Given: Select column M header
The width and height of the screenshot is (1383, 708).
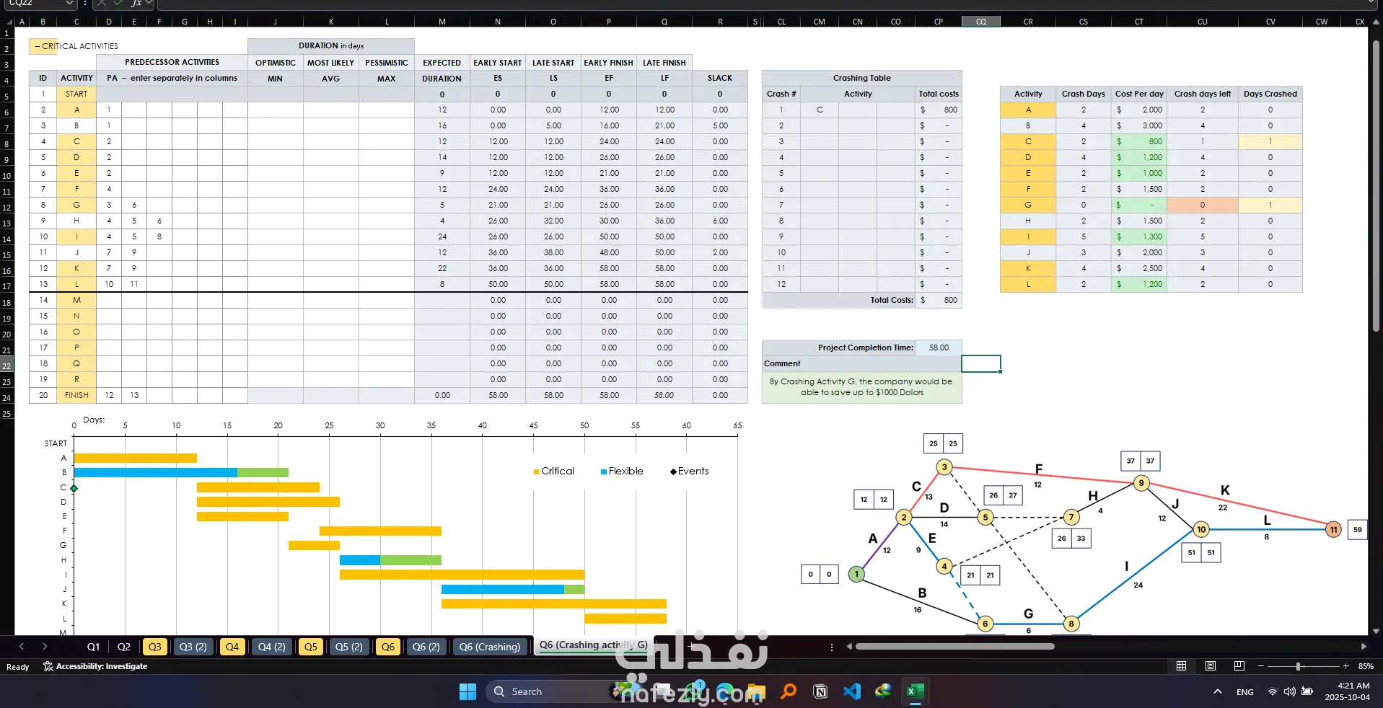Looking at the screenshot, I should [x=442, y=22].
